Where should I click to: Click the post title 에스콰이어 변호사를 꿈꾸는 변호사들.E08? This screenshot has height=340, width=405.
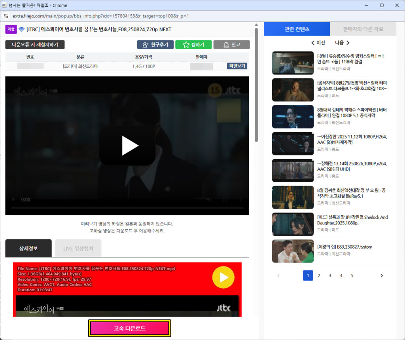point(98,29)
